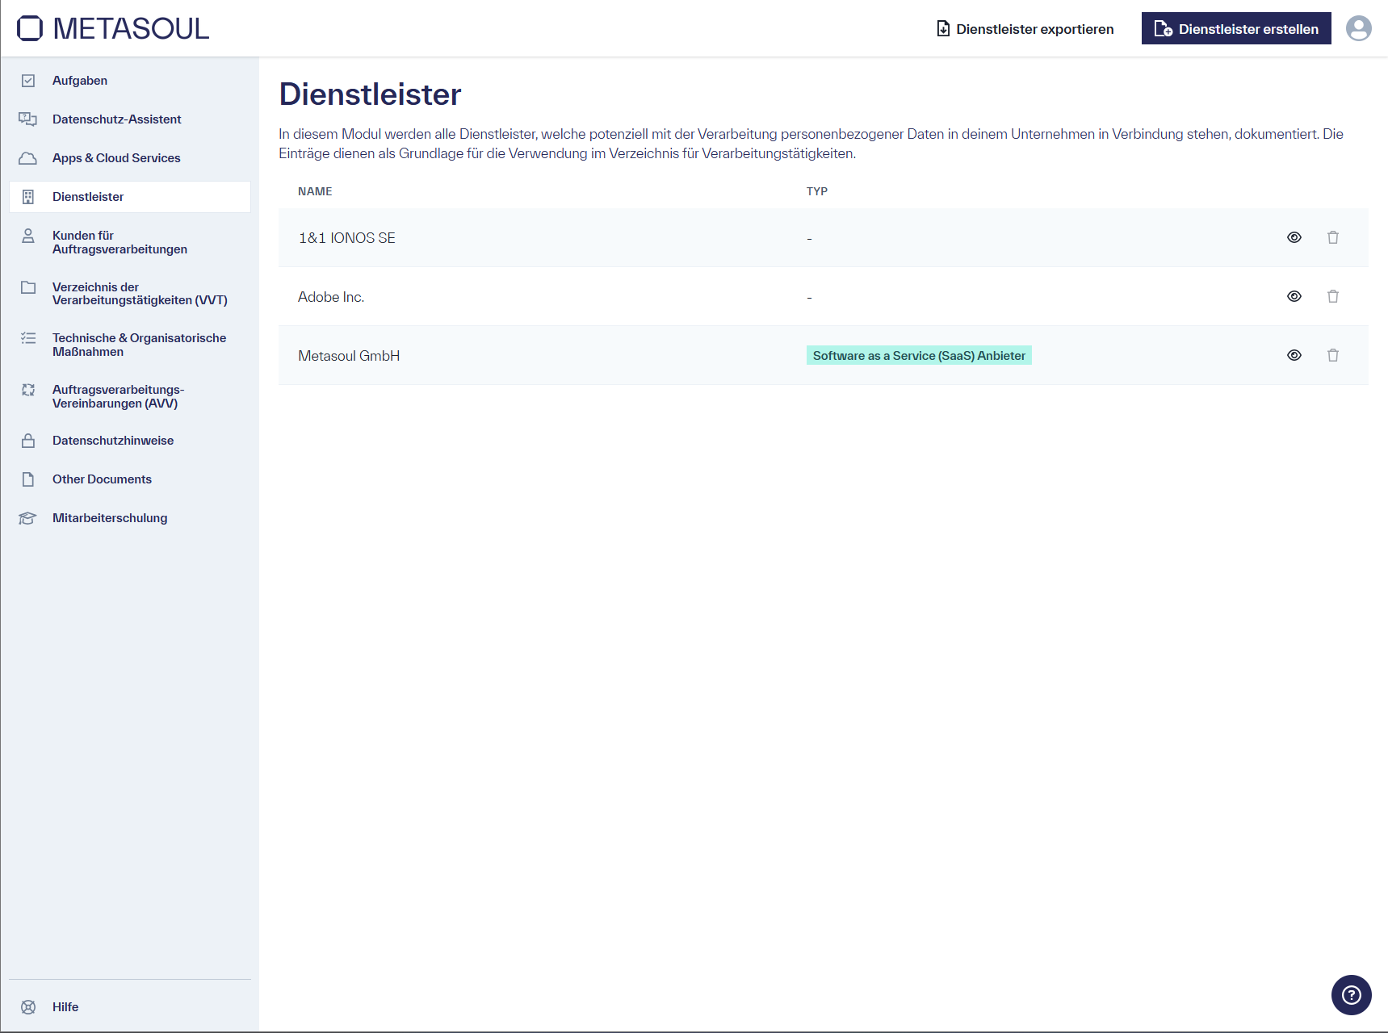Click the Metasoul logo in header
The height and width of the screenshot is (1033, 1388).
[x=113, y=28]
